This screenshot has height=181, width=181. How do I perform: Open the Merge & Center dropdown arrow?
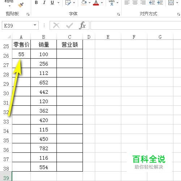tap(177, 3)
